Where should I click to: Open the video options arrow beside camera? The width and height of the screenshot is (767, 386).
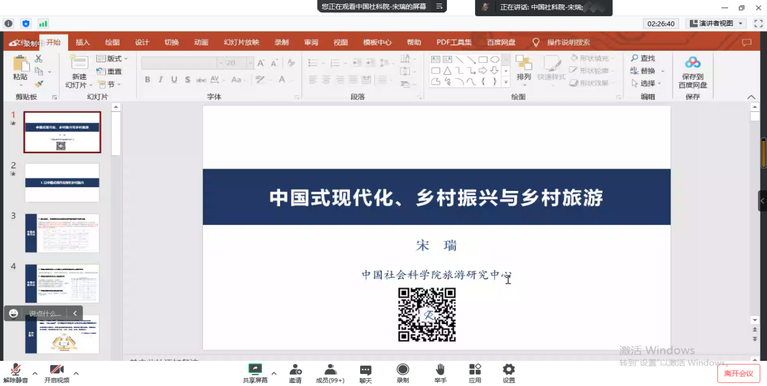[76, 373]
